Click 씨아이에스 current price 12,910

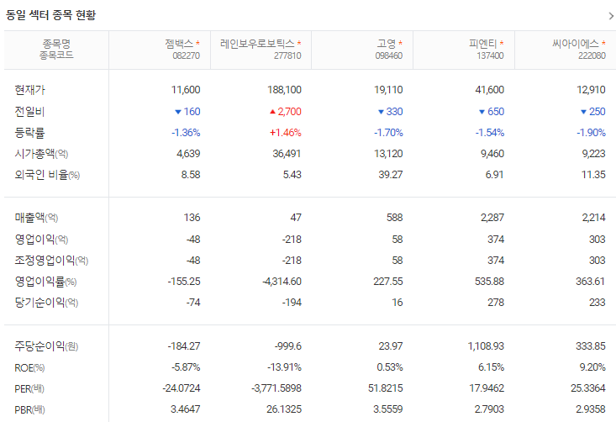tap(592, 90)
